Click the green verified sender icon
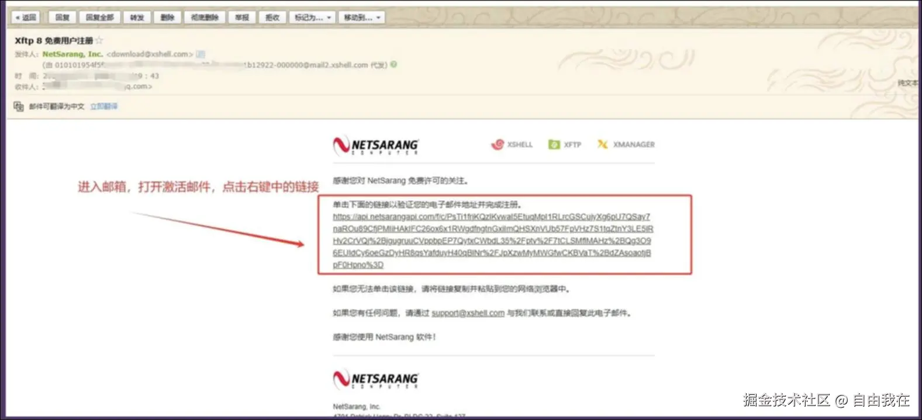This screenshot has height=420, width=922. coord(393,65)
